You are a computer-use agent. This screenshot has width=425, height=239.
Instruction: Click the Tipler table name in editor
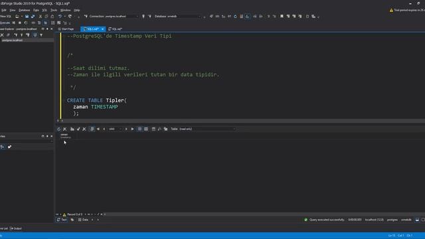coord(115,100)
